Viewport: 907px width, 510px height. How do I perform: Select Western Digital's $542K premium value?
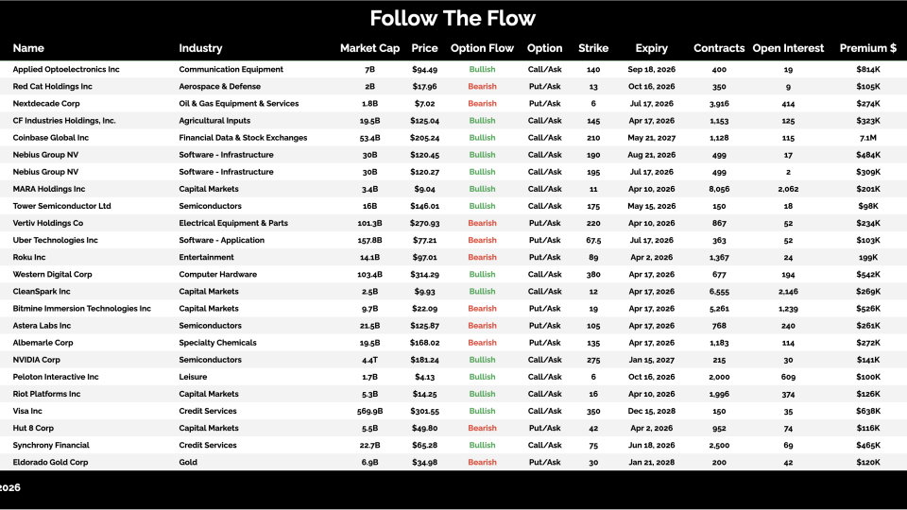point(867,274)
